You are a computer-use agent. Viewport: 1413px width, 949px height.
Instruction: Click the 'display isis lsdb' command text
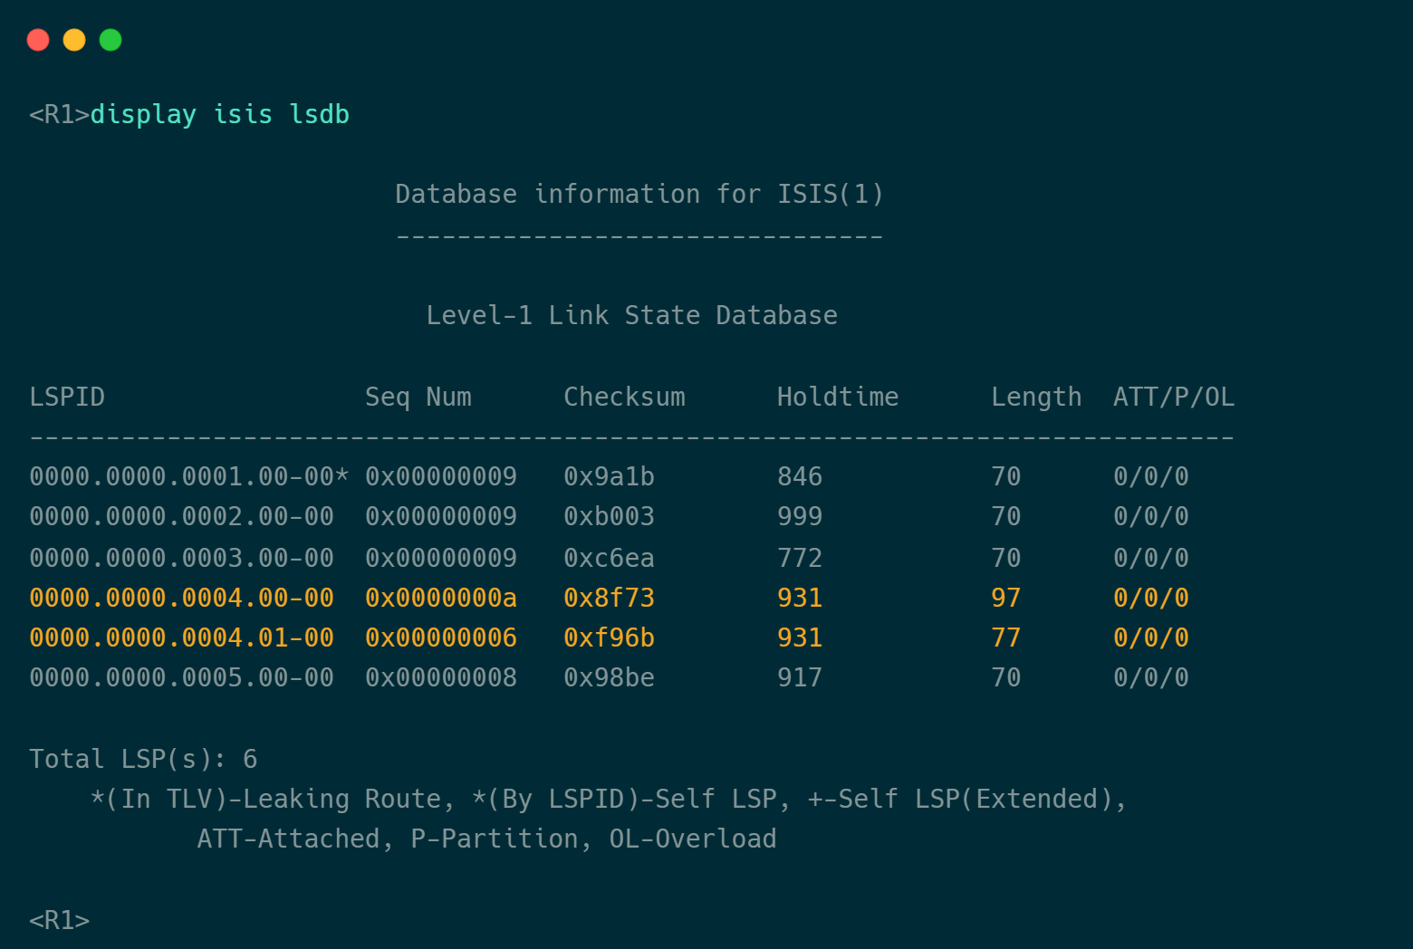219,115
